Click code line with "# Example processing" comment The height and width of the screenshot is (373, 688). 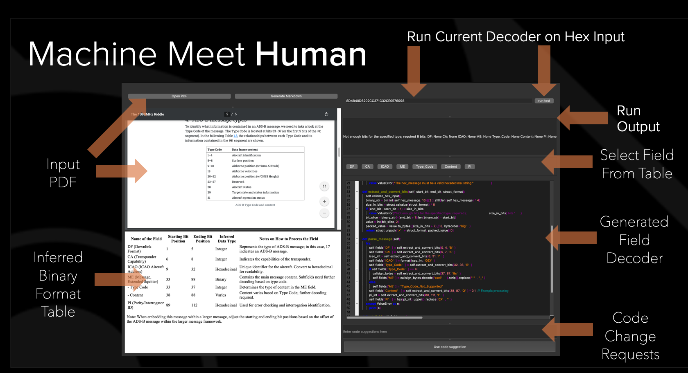[439, 291]
